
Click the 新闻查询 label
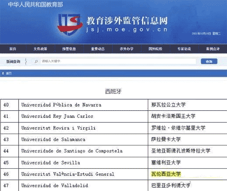[x=13, y=62]
